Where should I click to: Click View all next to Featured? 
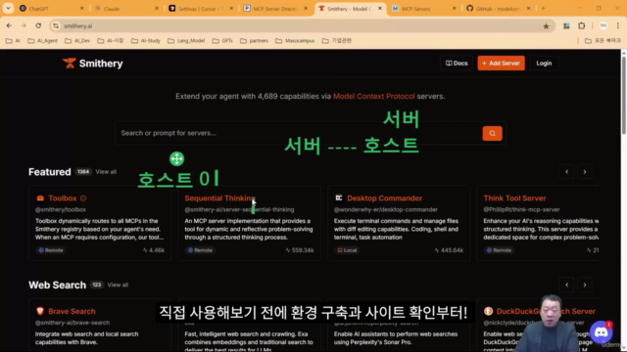click(x=106, y=172)
